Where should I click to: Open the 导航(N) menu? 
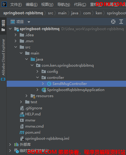[x=63, y=5]
